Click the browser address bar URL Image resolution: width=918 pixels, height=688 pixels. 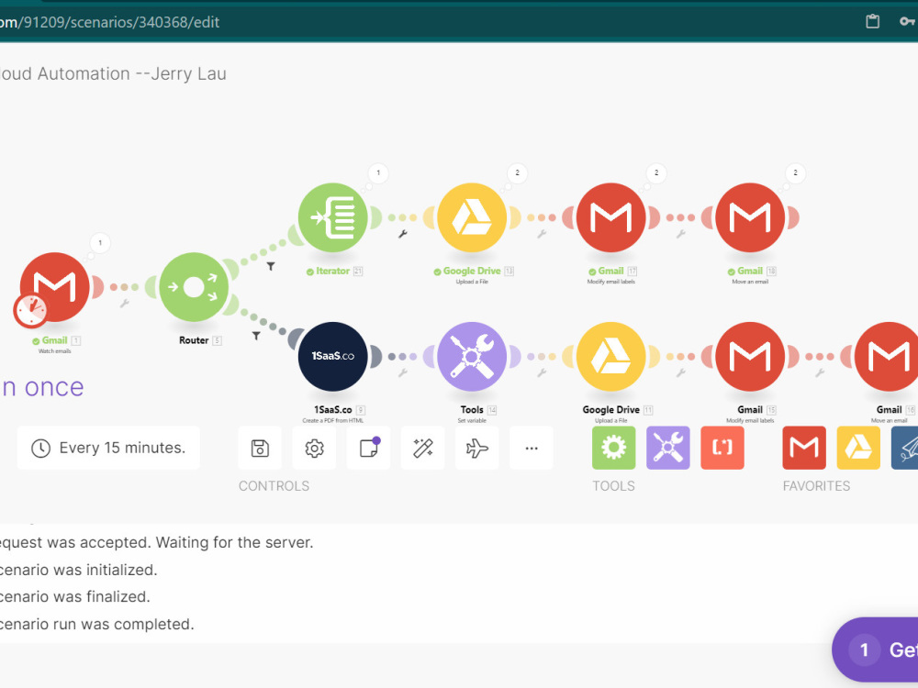coord(109,22)
